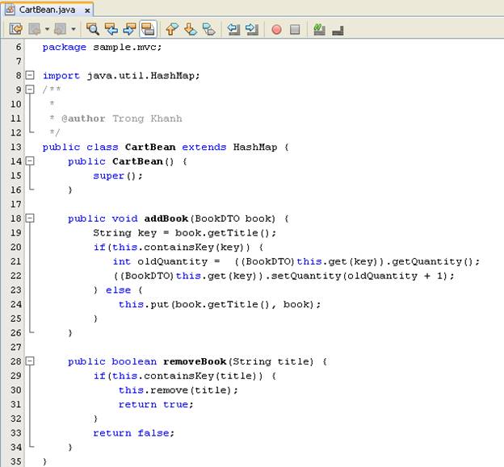Click 'package' keyword on line 6
Screen dimensions: 504x467
pyautogui.click(x=65, y=48)
